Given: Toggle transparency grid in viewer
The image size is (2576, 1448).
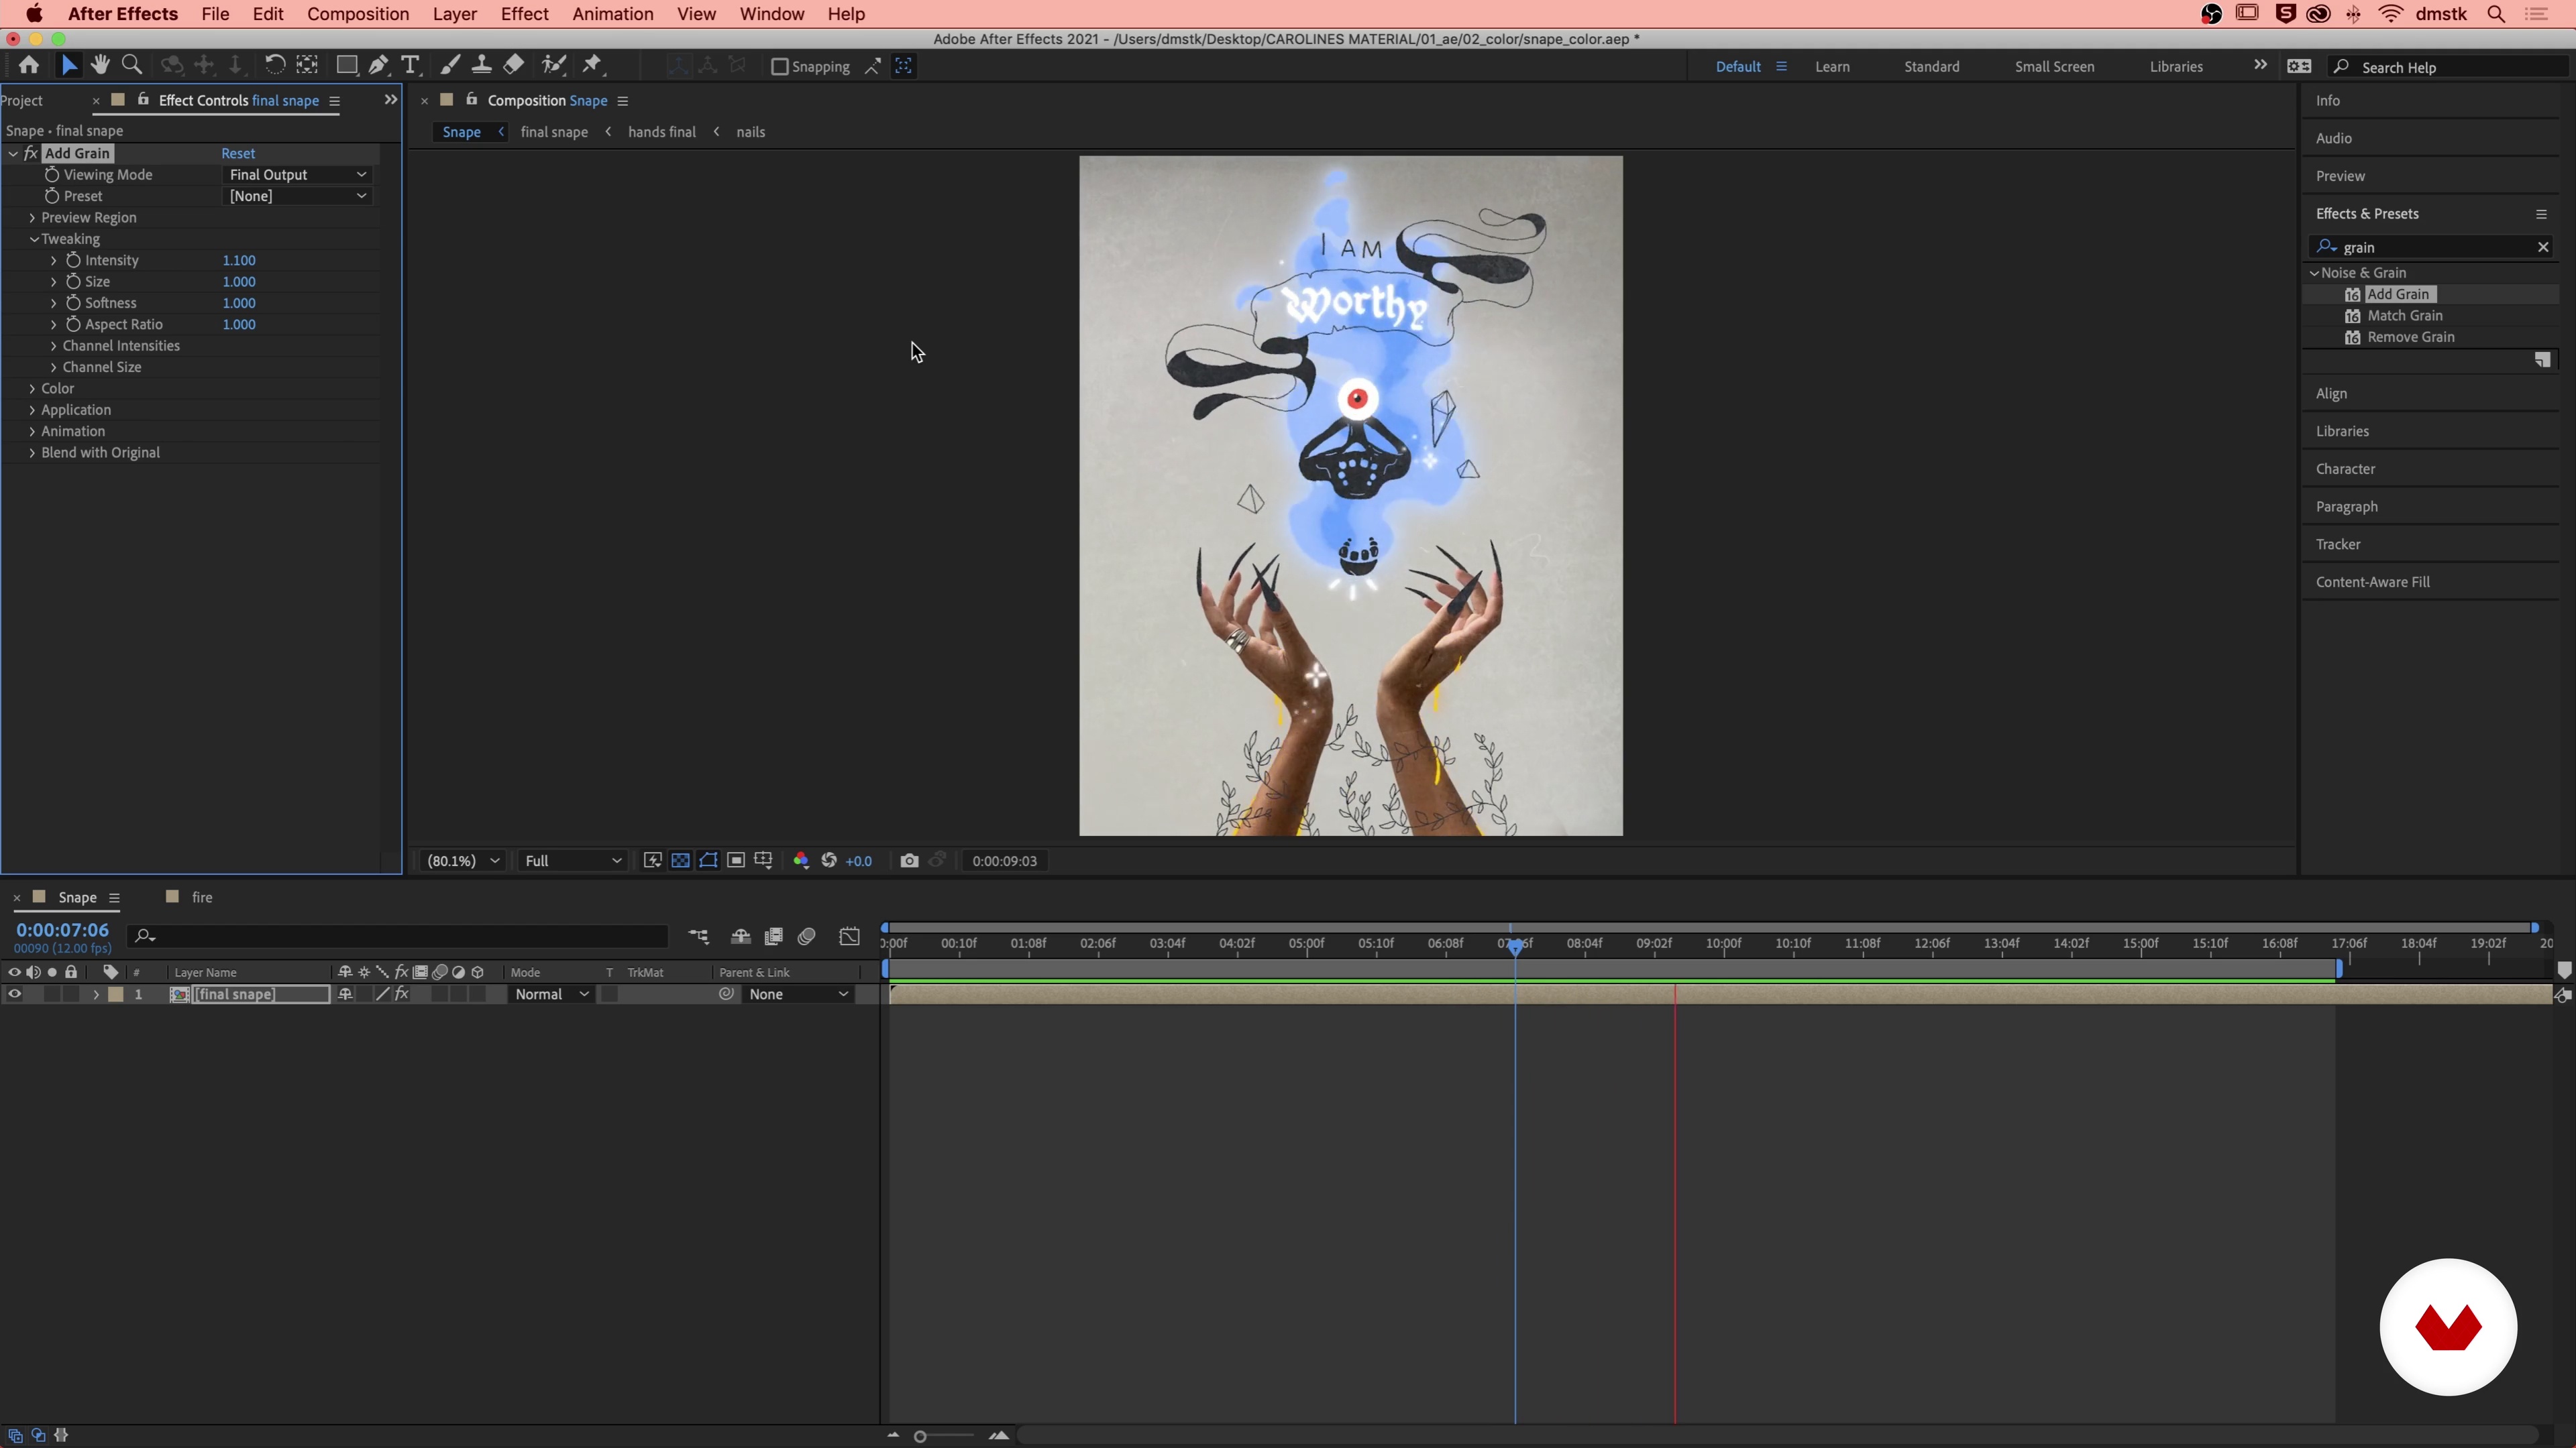Looking at the screenshot, I should pos(680,860).
